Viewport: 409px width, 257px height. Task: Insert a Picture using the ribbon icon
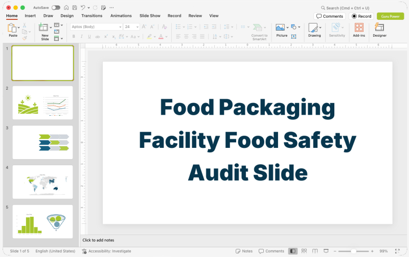coord(280,28)
